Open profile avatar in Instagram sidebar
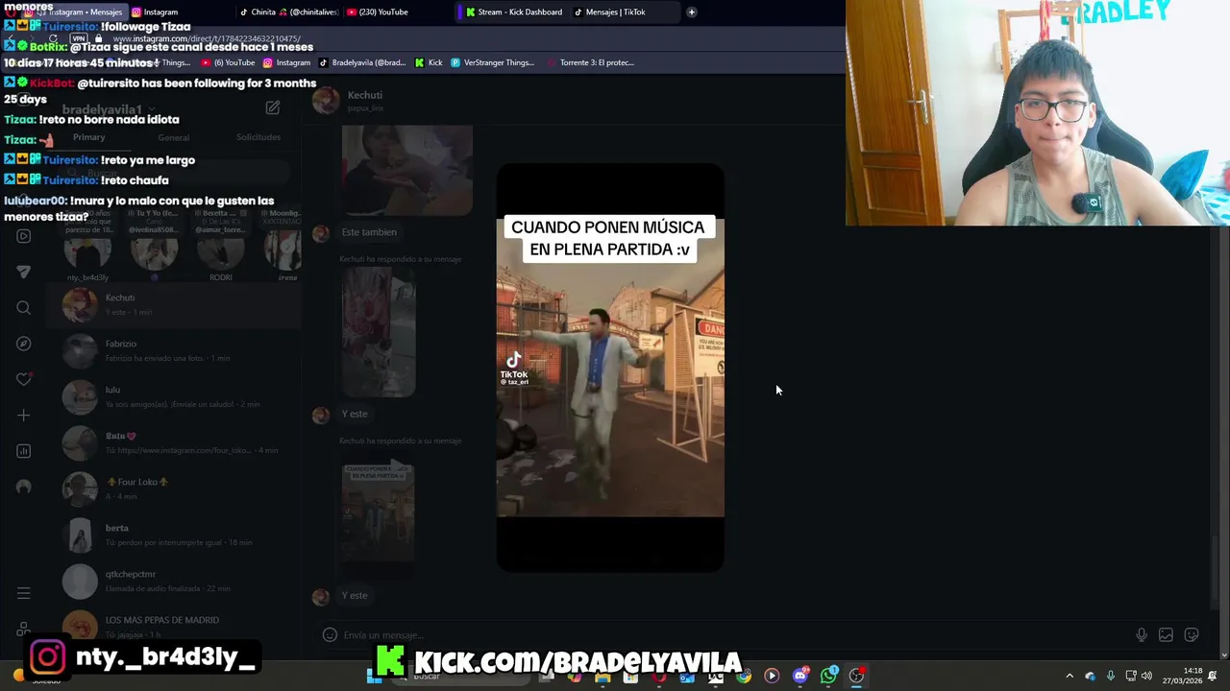This screenshot has width=1230, height=691. (x=24, y=487)
